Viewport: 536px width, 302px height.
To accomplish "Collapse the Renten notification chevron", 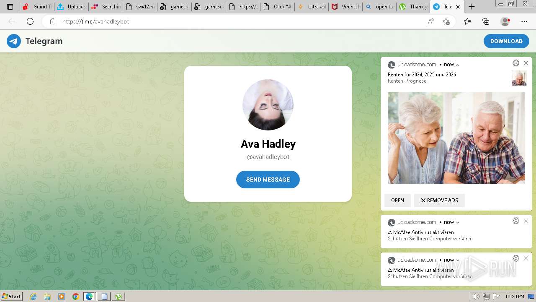I will (458, 65).
